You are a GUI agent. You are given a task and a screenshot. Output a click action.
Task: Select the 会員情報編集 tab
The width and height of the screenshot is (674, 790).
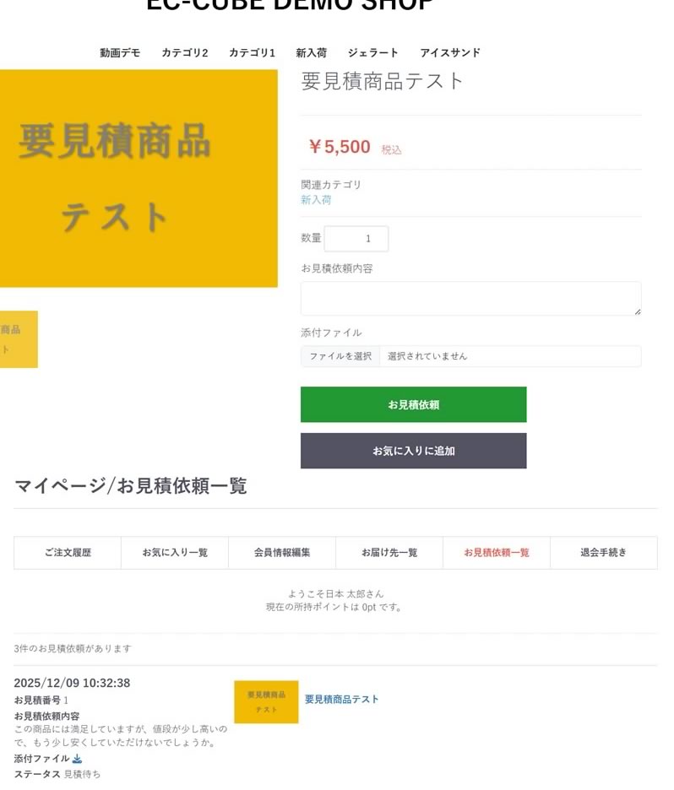tap(282, 553)
